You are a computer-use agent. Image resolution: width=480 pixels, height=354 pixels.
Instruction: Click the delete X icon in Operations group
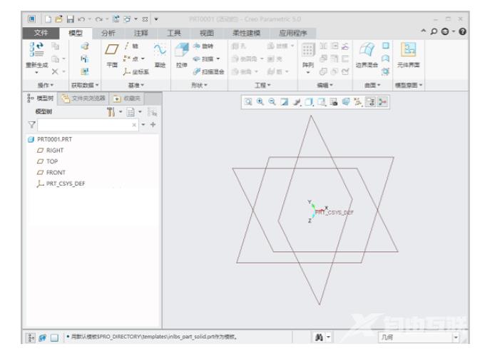tap(55, 71)
